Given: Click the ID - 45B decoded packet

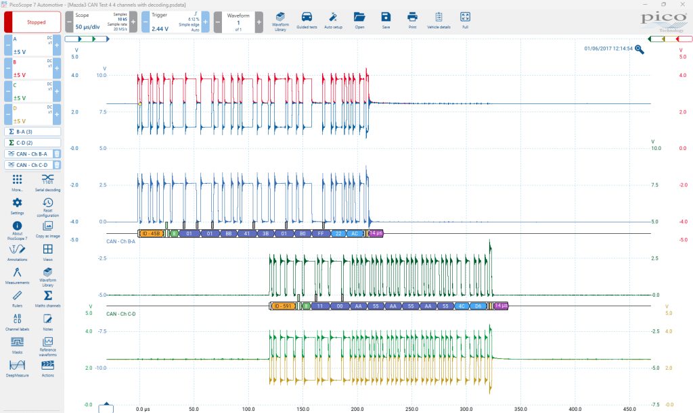Looking at the screenshot, I should 151,233.
